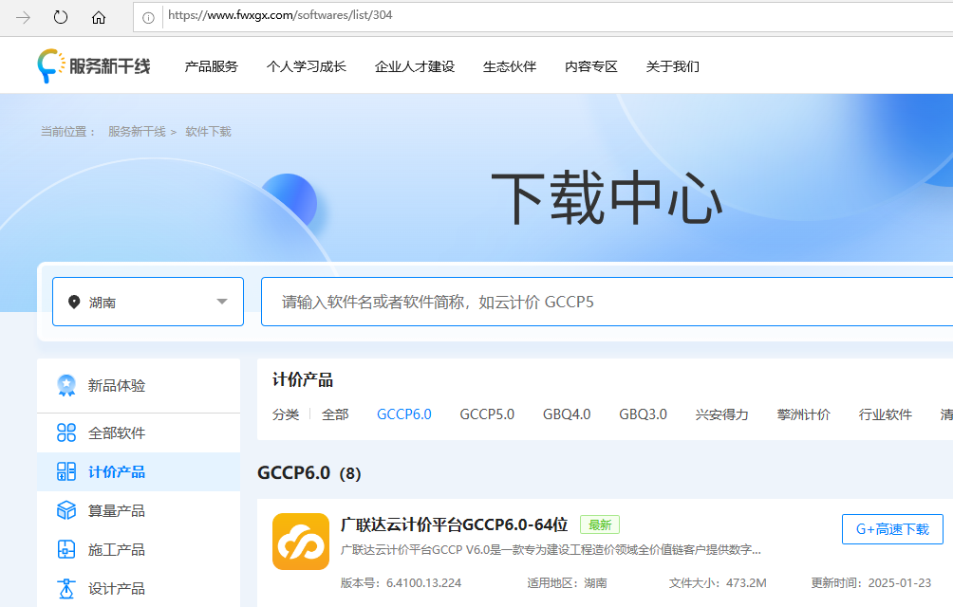953x607 pixels.
Task: Open 企业人才建设 menu
Action: click(415, 66)
